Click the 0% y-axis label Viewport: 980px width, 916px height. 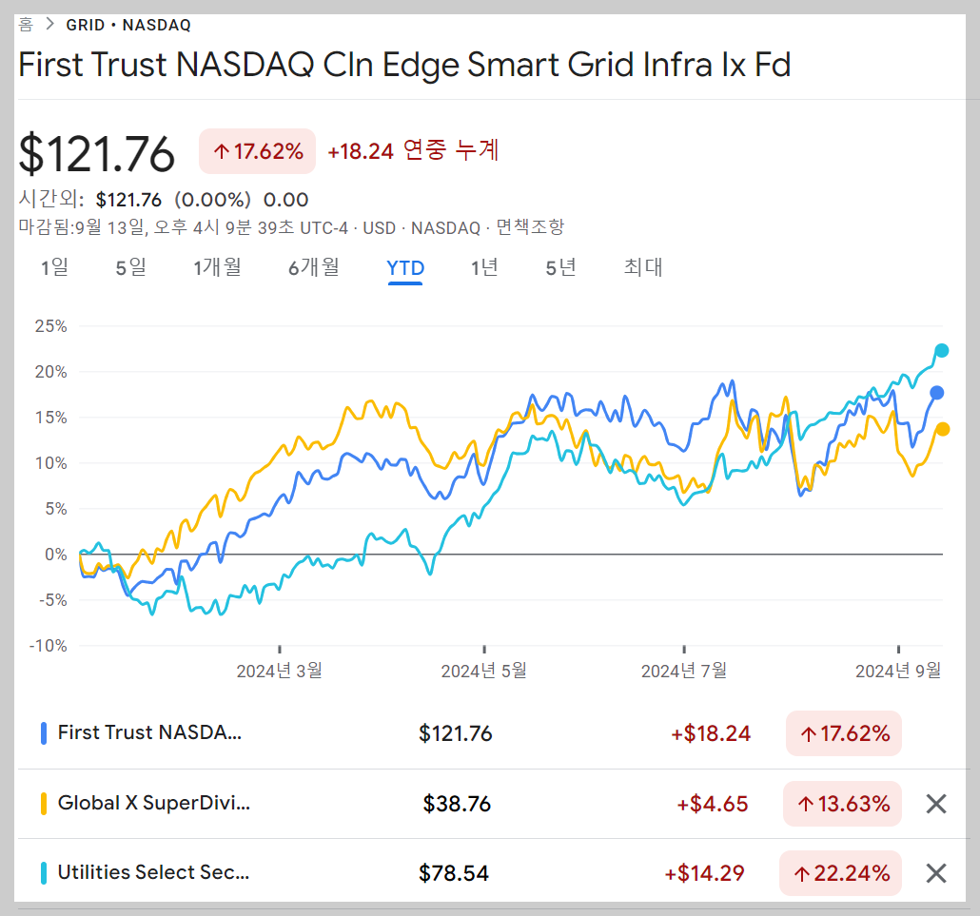[55, 555]
